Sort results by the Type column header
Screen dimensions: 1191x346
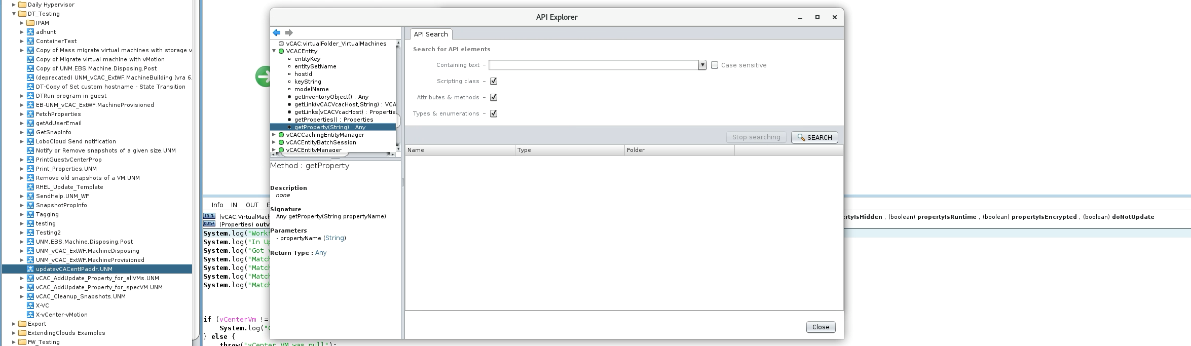click(570, 150)
